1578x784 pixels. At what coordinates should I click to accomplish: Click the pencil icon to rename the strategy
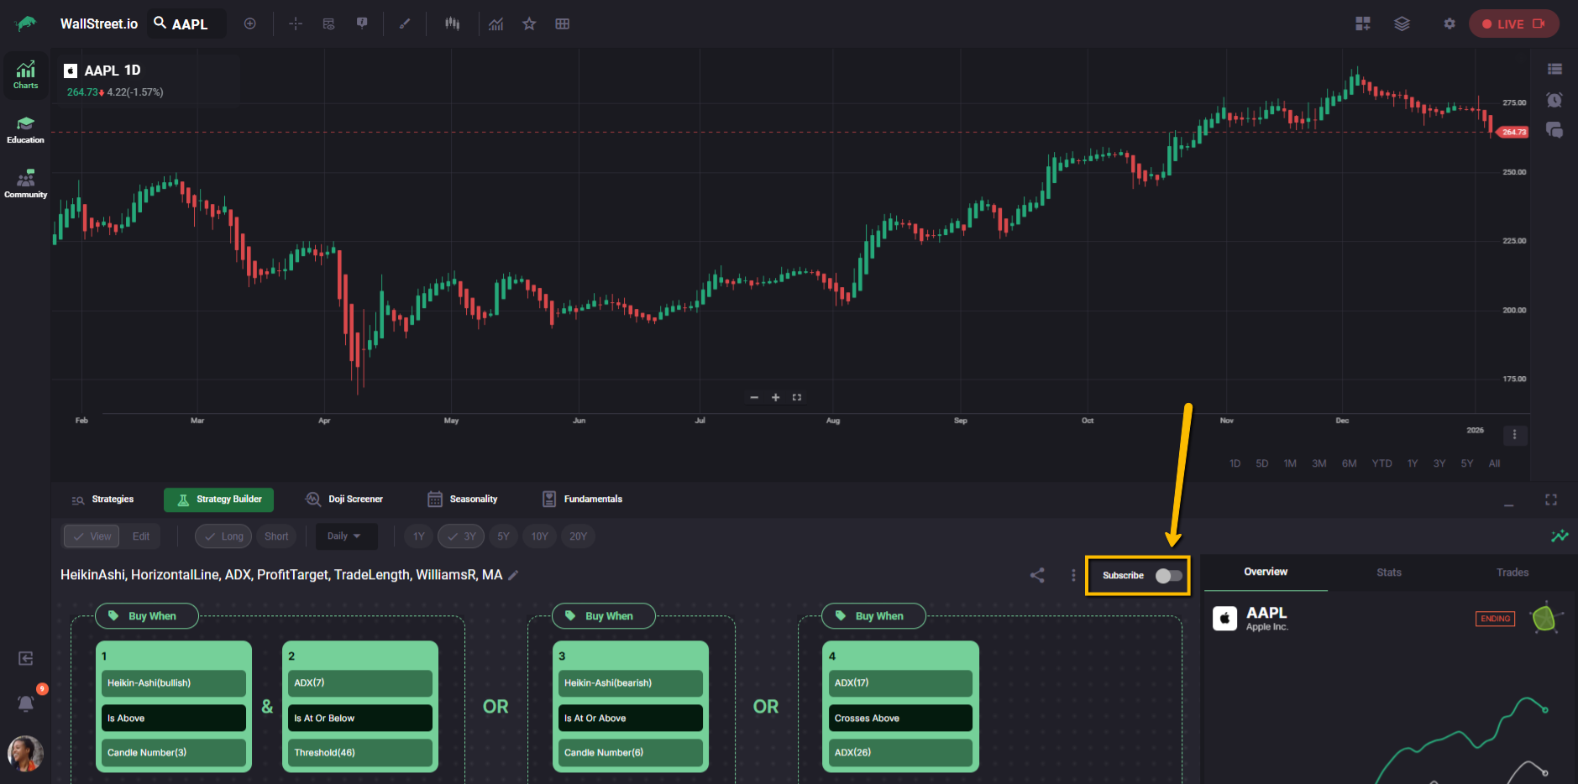pyautogui.click(x=513, y=575)
